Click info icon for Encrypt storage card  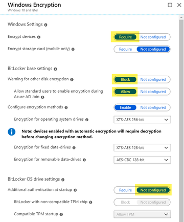[x=73, y=49]
